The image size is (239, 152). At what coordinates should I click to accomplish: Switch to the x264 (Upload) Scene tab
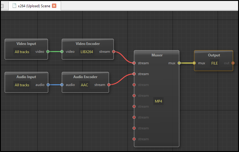tap(34, 6)
